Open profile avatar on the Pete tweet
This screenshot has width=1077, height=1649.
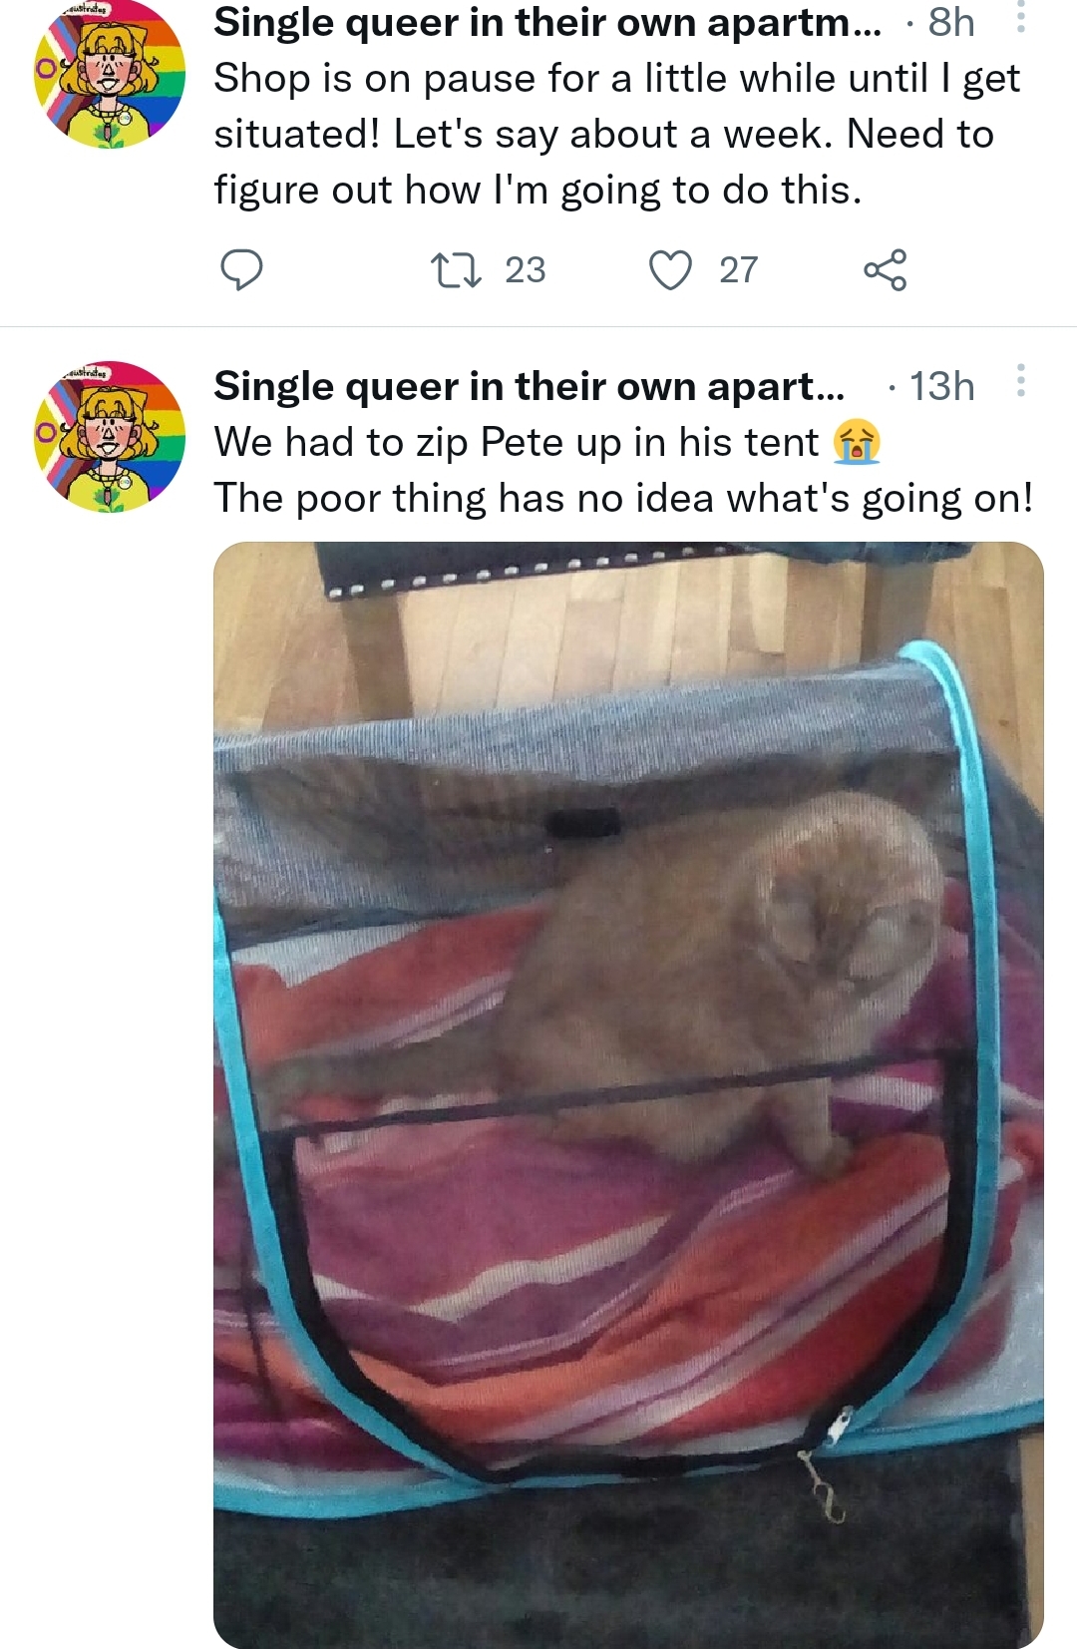point(110,437)
